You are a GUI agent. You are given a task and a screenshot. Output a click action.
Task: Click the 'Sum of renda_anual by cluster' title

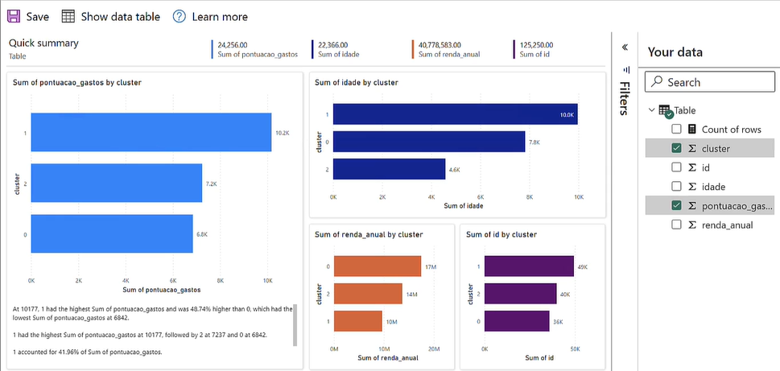pos(369,234)
